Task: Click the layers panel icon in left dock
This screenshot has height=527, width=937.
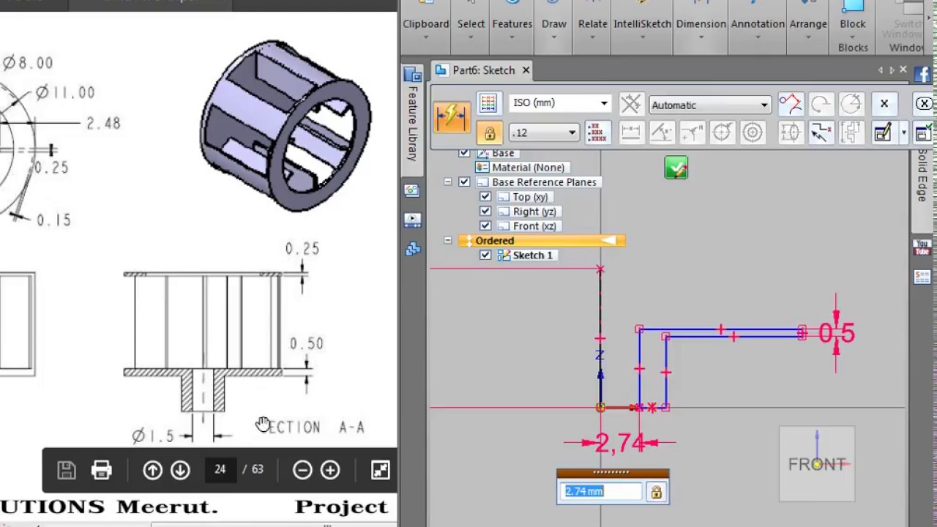Action: pos(412,190)
